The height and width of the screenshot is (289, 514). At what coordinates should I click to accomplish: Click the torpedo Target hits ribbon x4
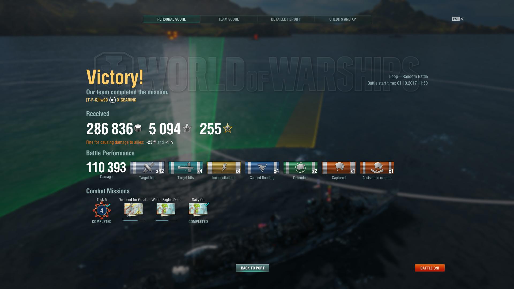(186, 168)
